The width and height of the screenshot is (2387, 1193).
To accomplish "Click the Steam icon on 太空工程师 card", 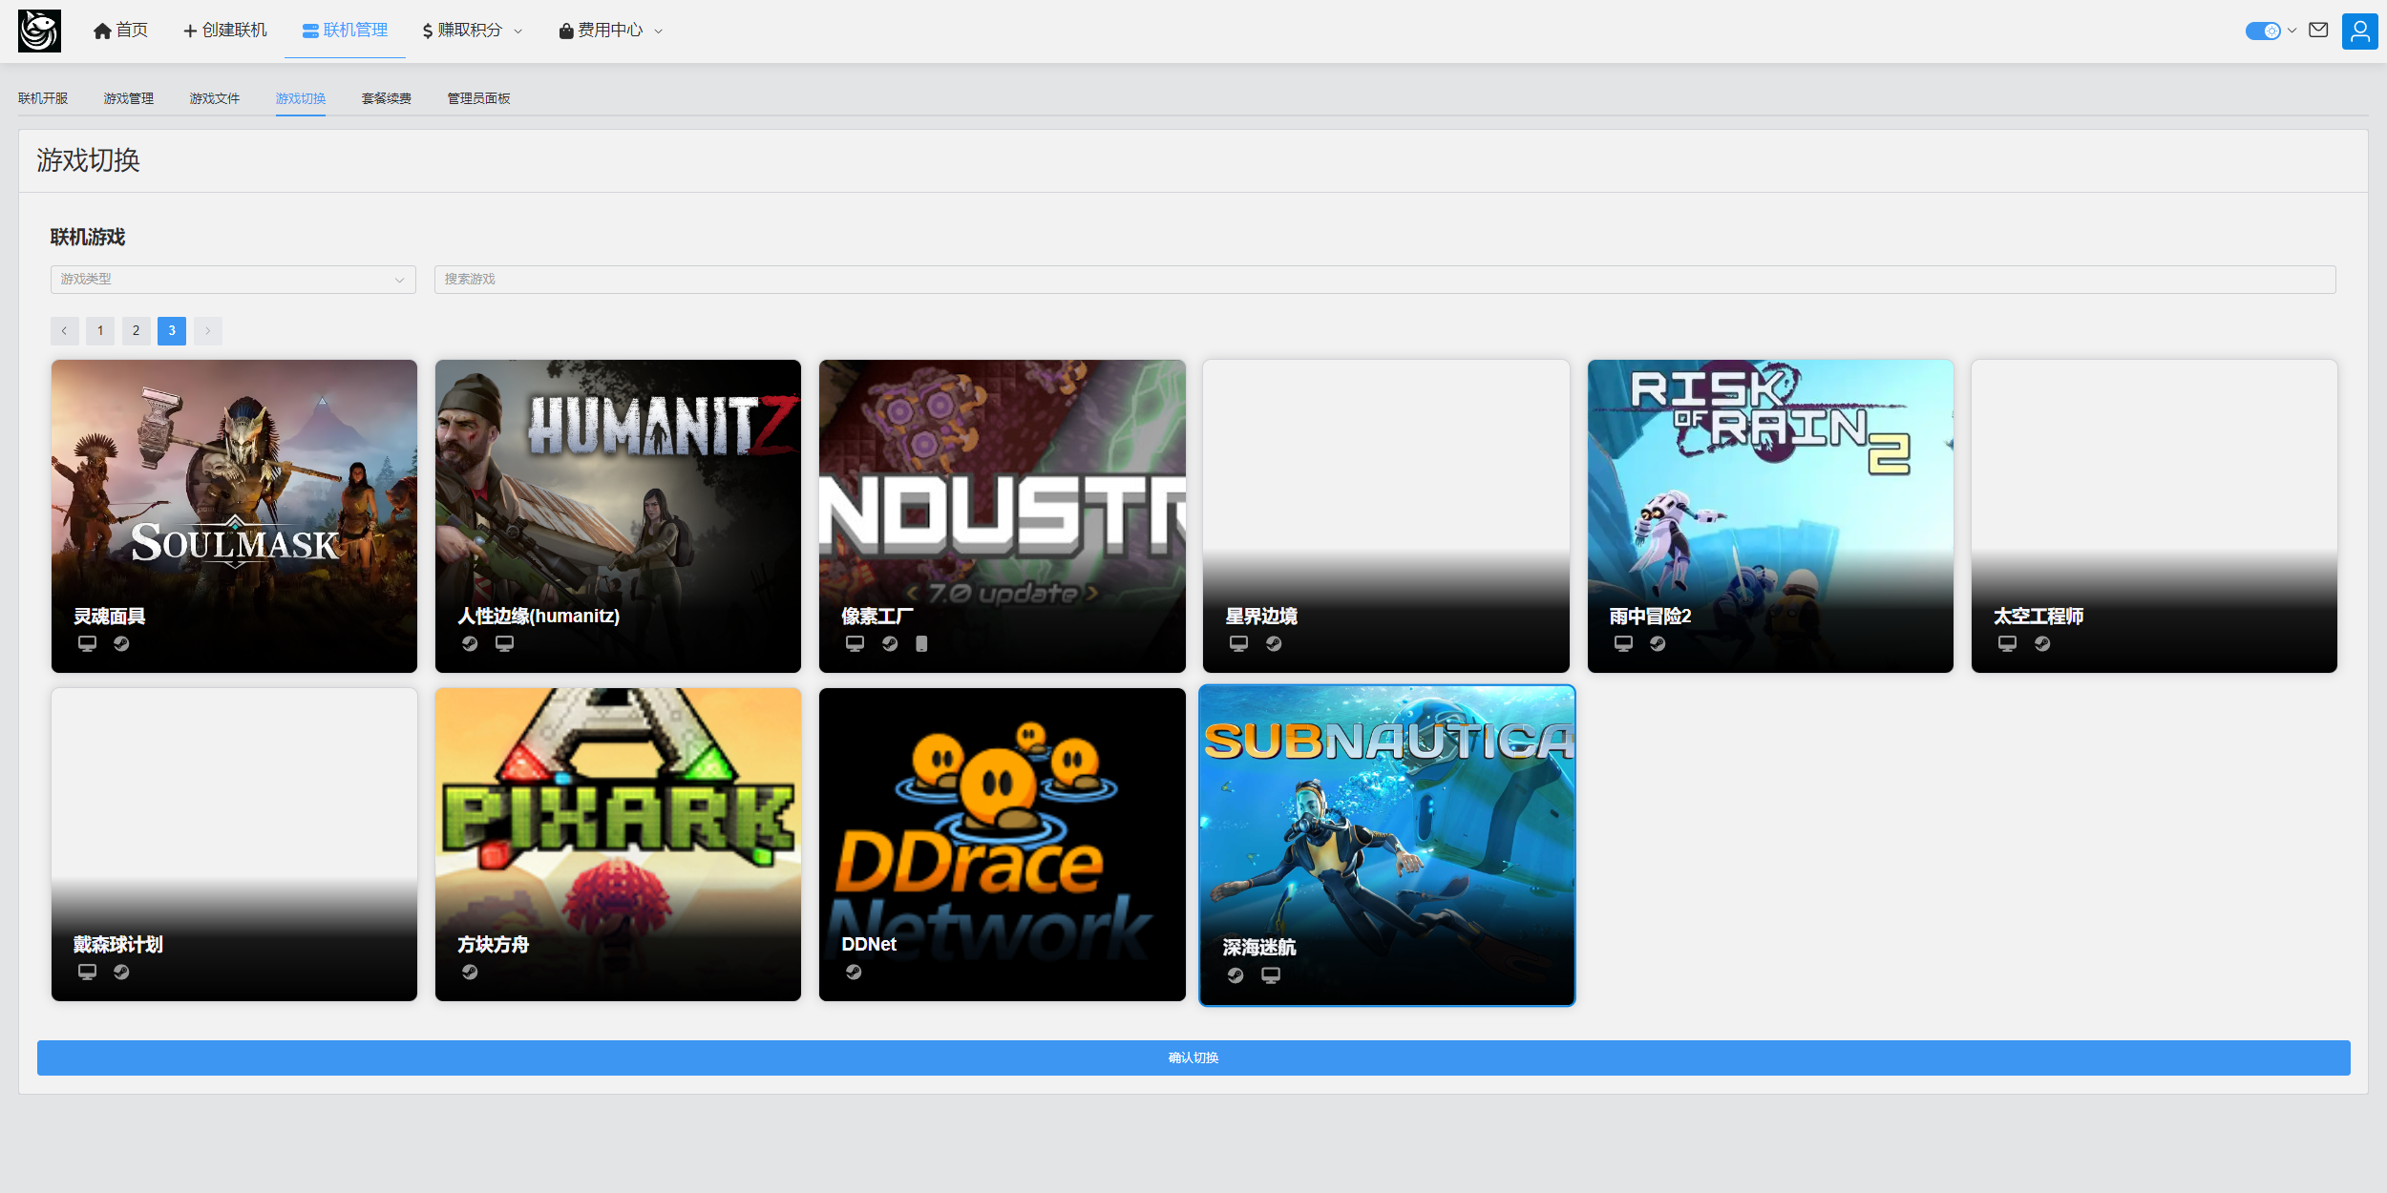I will (2042, 644).
